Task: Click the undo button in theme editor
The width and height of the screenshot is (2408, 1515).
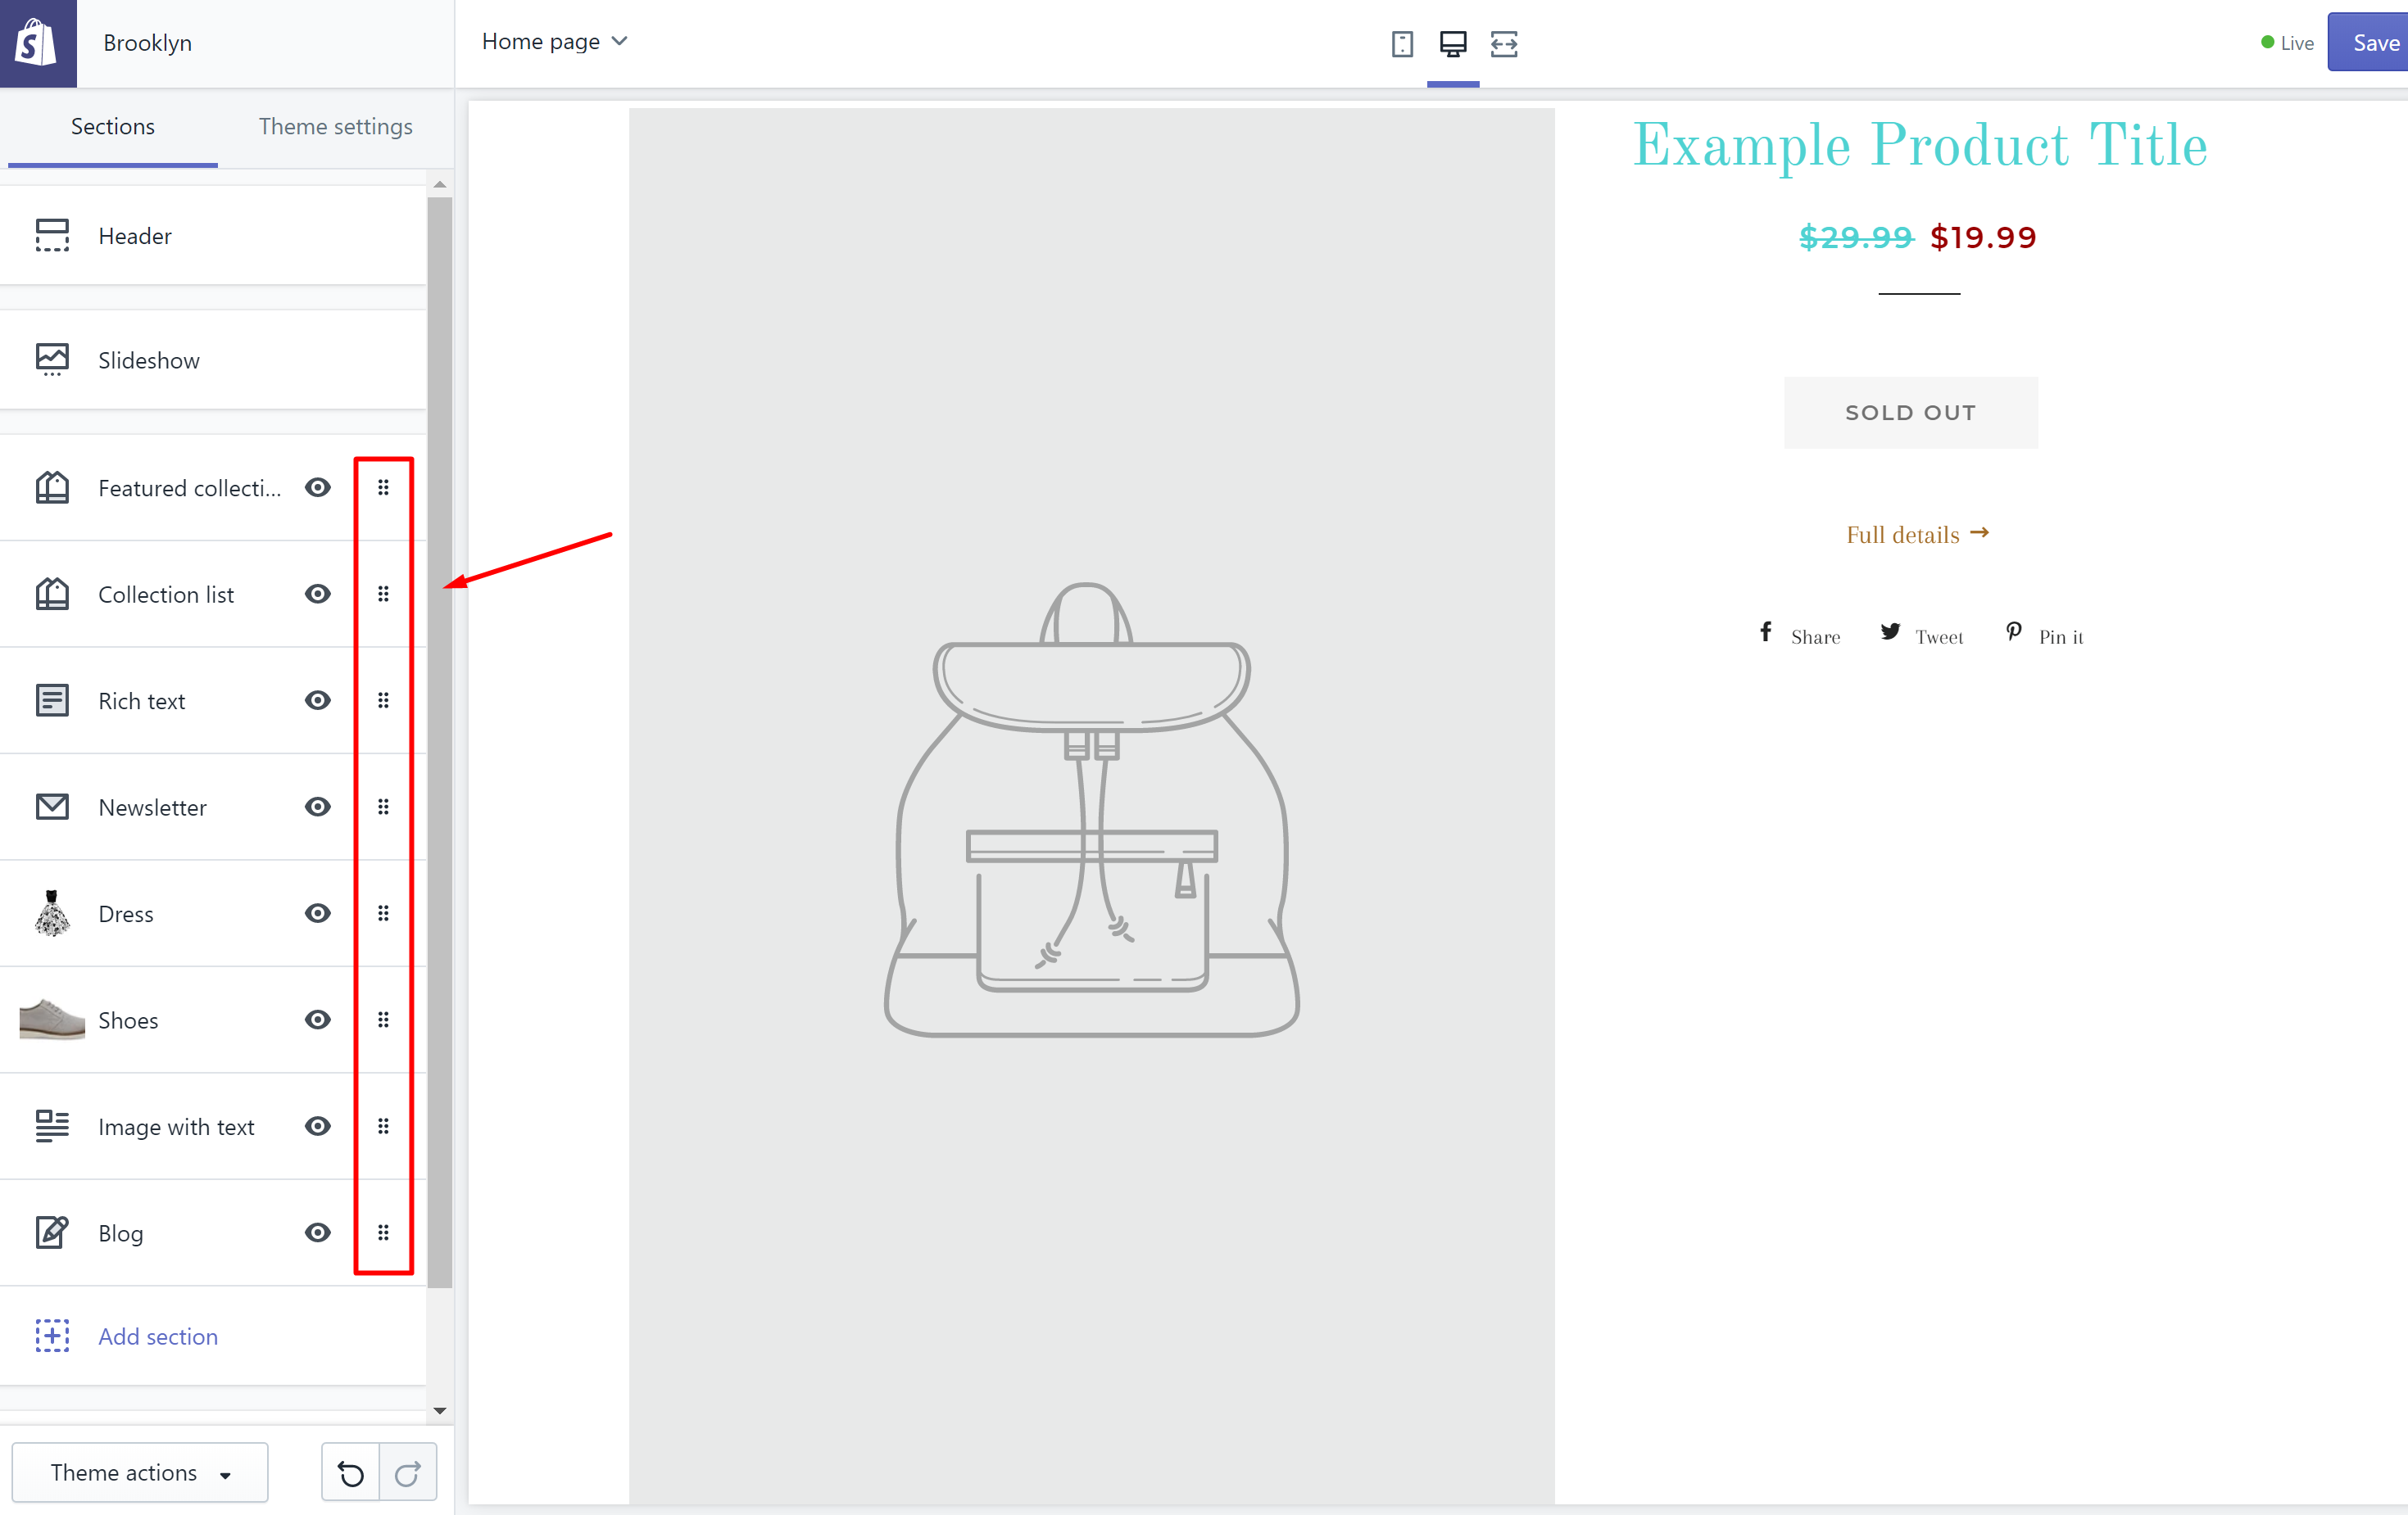Action: 349,1472
